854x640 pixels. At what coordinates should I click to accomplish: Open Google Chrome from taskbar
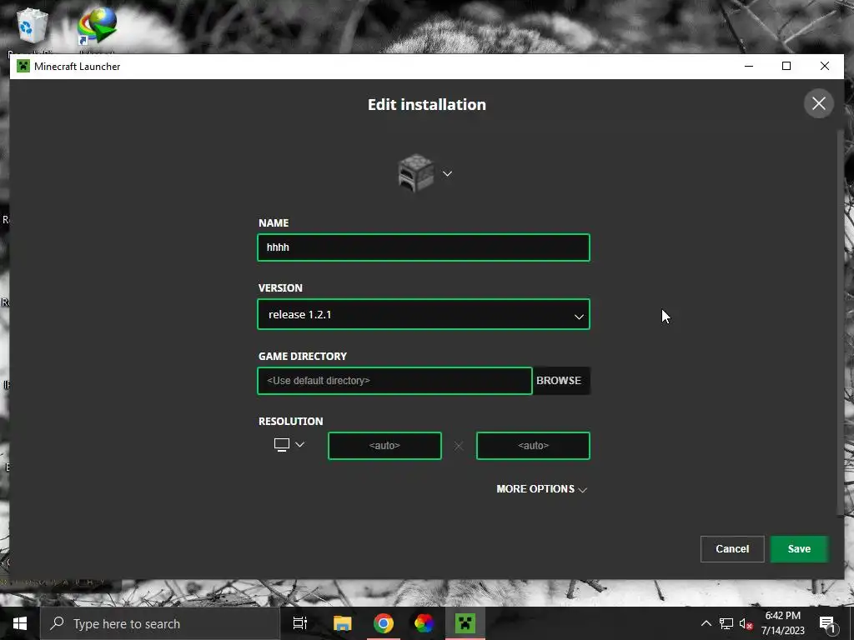(x=384, y=623)
